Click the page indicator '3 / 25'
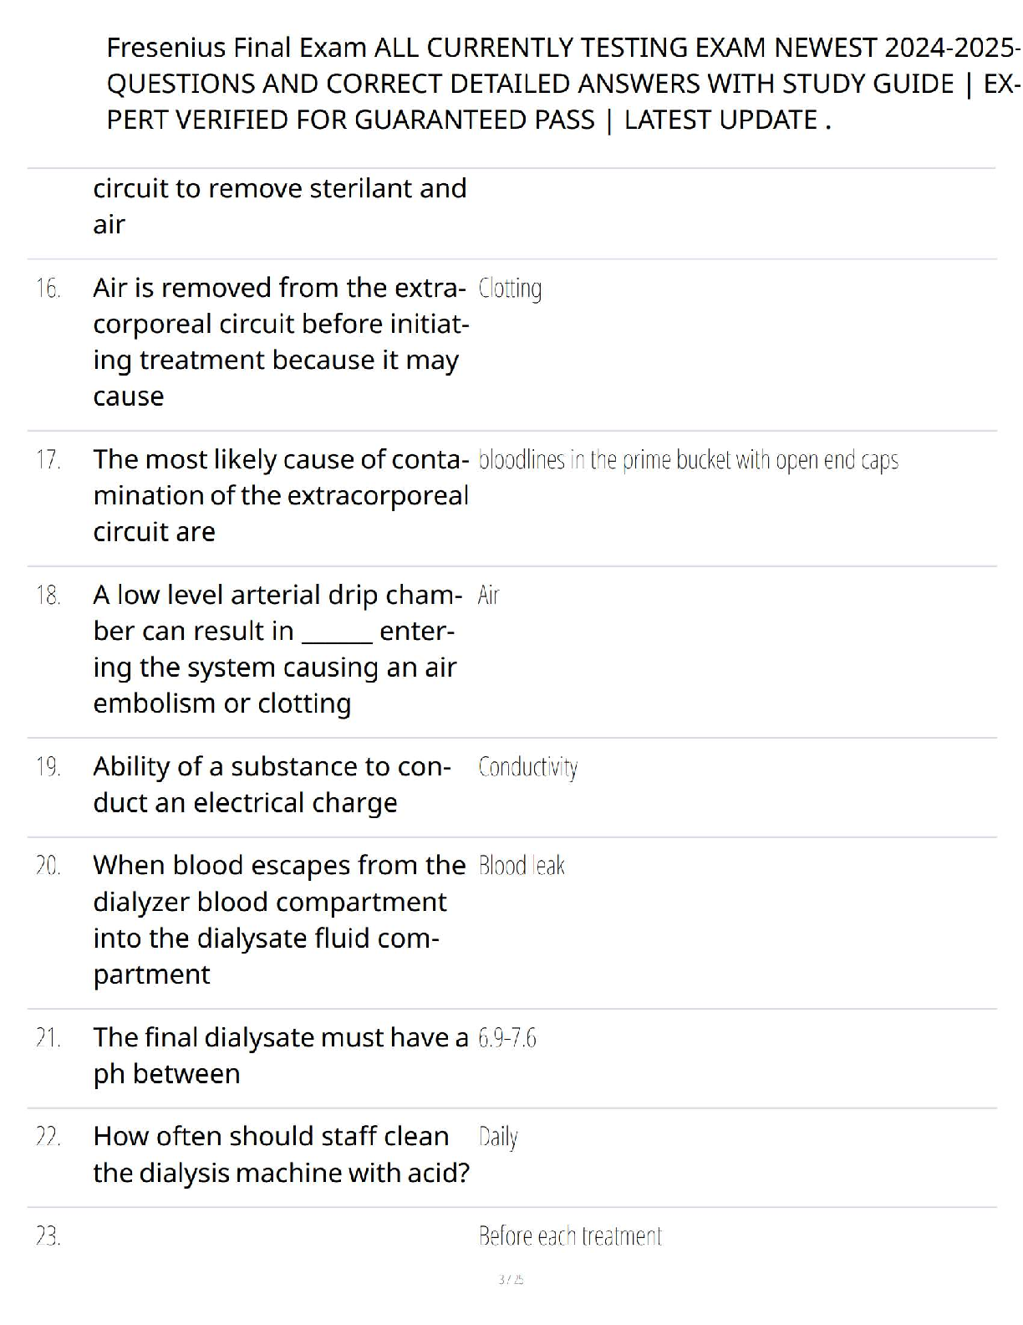1023x1325 pixels. tap(511, 1280)
